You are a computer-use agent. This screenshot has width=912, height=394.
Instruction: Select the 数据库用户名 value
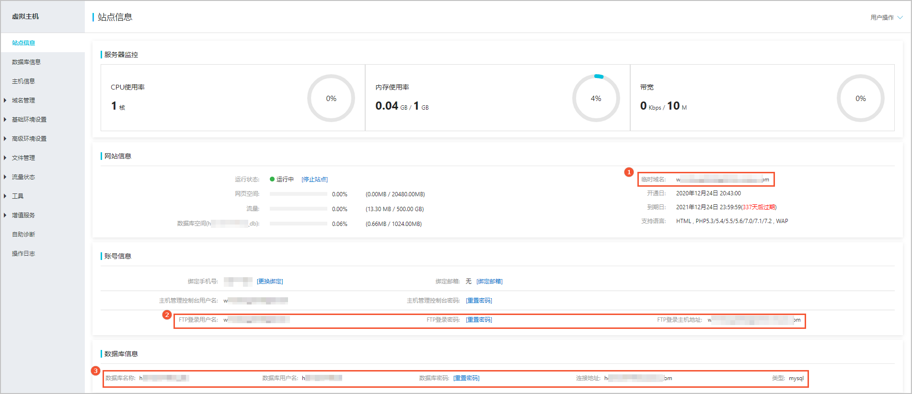(322, 378)
